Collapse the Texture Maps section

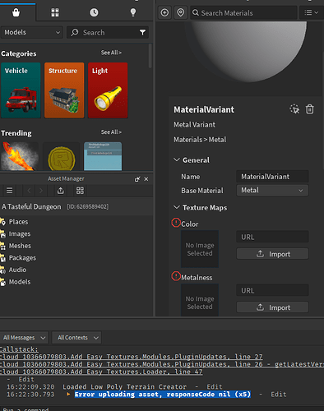pos(177,207)
